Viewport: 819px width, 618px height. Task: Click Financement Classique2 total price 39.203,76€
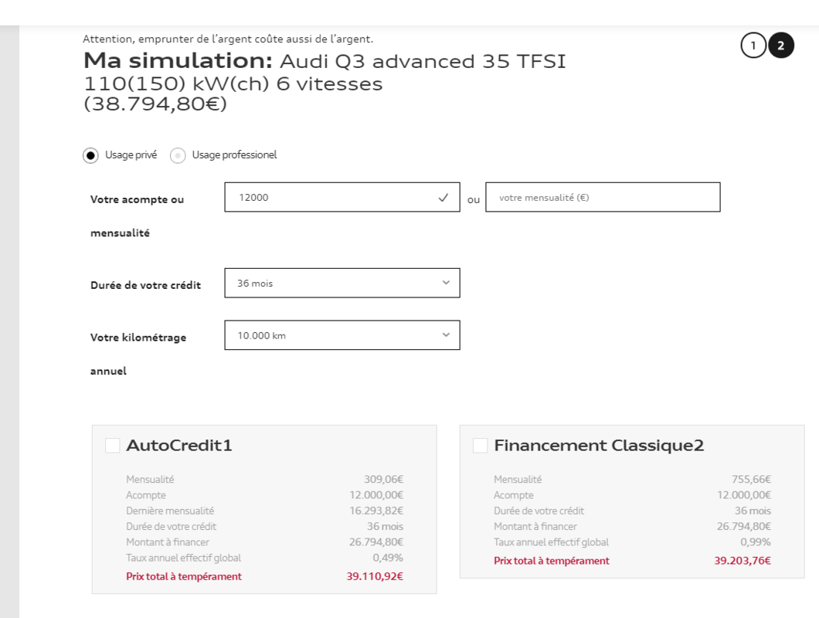tap(743, 561)
